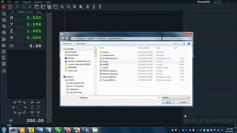The width and height of the screenshot is (237, 133).
Task: Open the All Files type dropdown
Action: tap(176, 98)
